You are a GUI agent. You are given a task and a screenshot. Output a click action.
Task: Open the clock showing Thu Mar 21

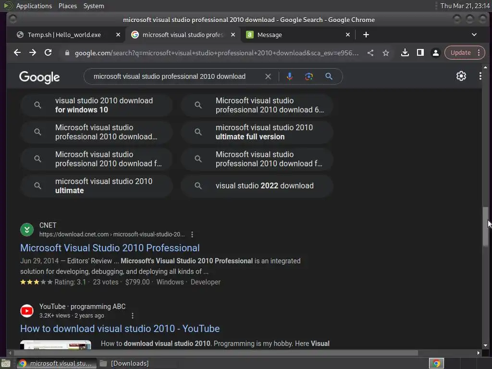point(465,6)
